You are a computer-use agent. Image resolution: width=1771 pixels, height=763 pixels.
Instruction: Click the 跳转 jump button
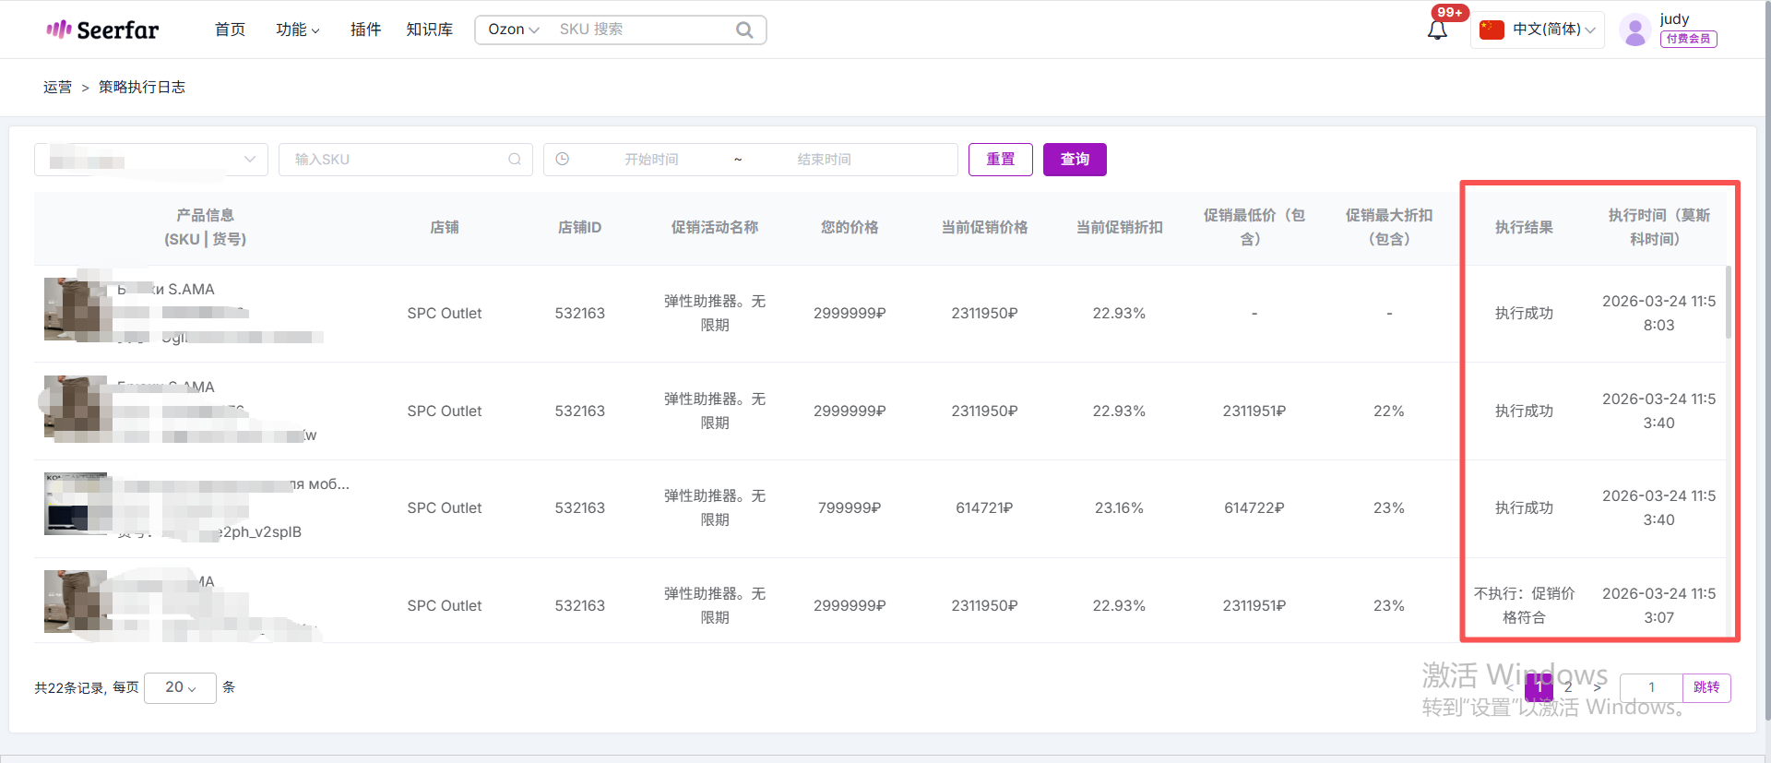(x=1706, y=687)
